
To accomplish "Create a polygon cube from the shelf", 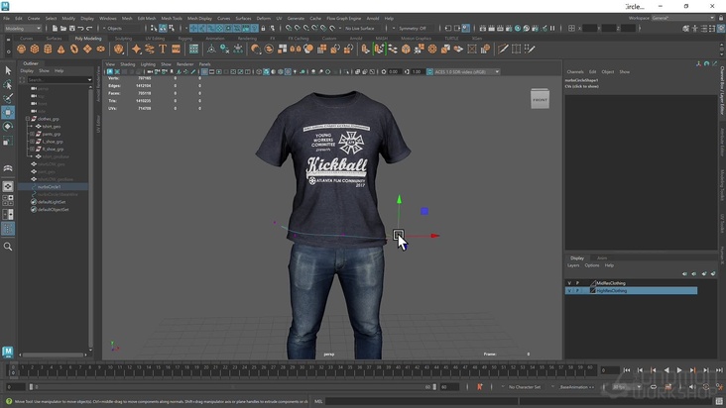I will (35, 49).
